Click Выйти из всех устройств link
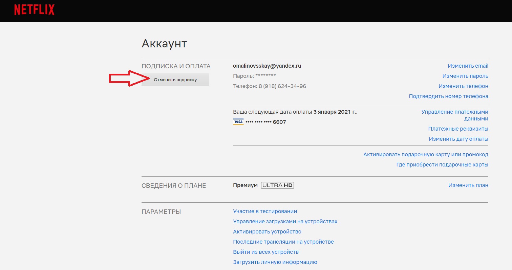This screenshot has height=270, width=512. (266, 252)
